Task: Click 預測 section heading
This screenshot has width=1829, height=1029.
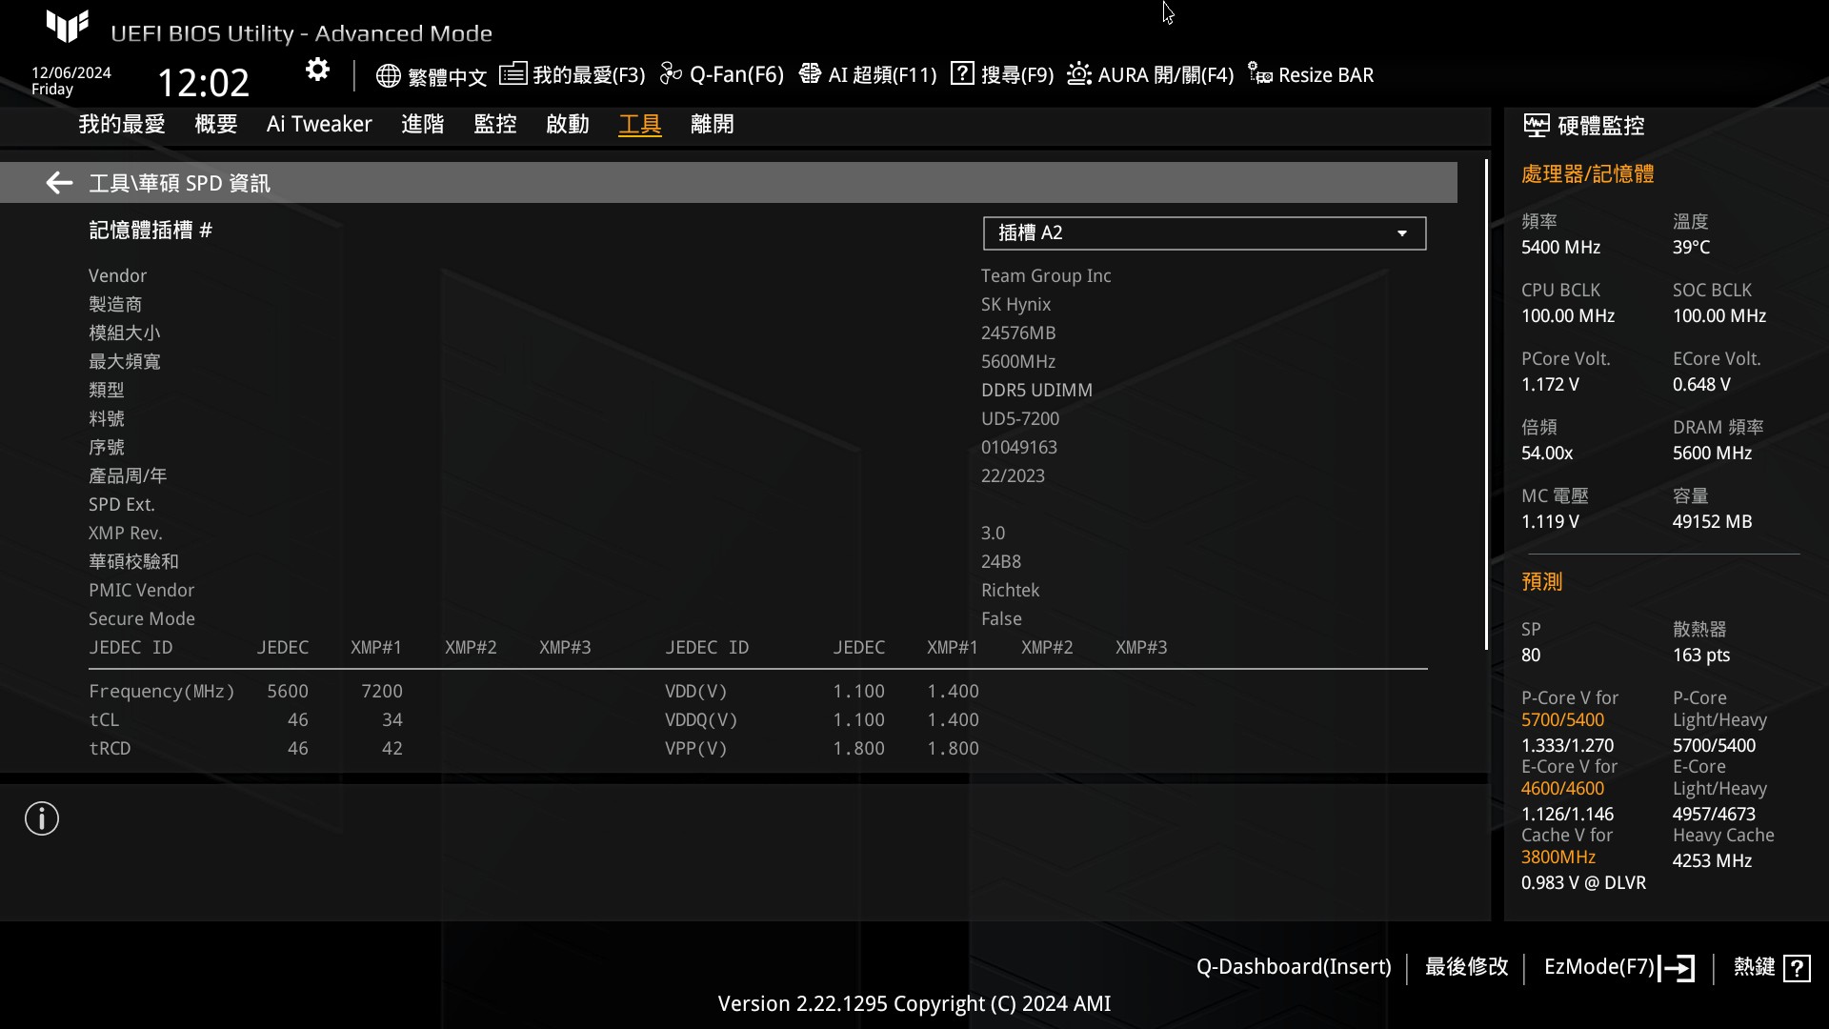Action: [x=1541, y=582]
